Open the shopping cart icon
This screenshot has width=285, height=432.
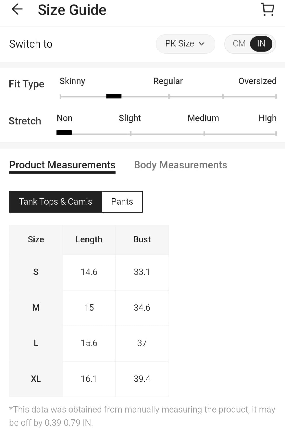(268, 9)
